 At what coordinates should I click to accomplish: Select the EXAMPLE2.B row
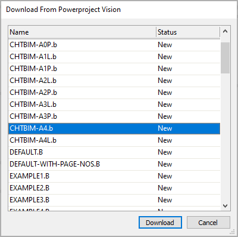click(x=114, y=188)
